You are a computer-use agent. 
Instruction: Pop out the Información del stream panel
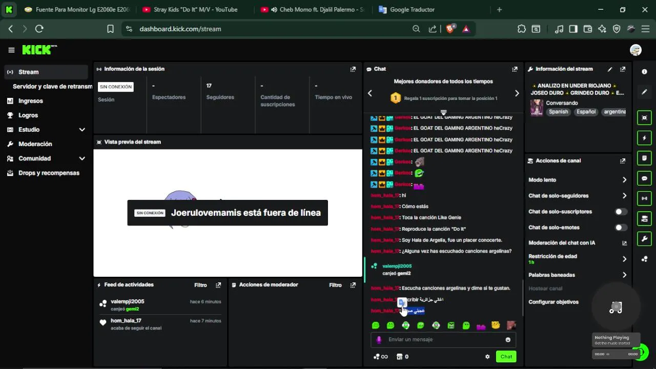(623, 69)
